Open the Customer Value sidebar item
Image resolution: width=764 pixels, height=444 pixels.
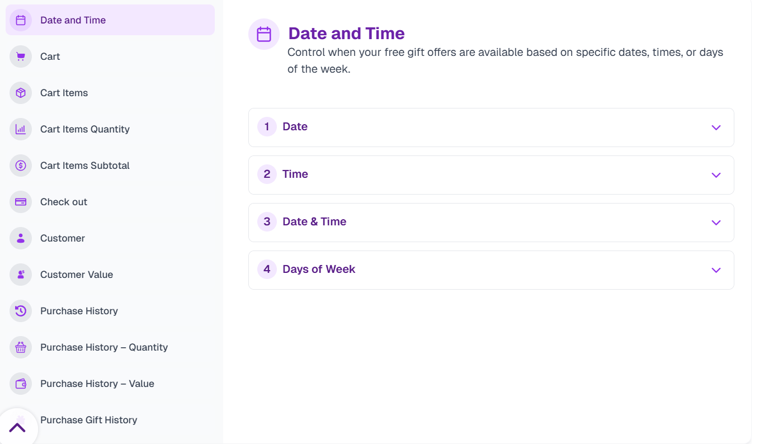click(77, 275)
